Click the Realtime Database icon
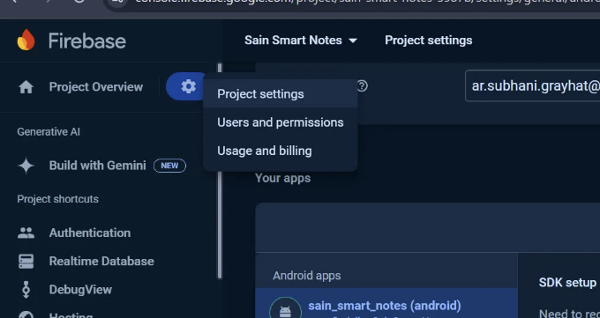 coord(26,261)
